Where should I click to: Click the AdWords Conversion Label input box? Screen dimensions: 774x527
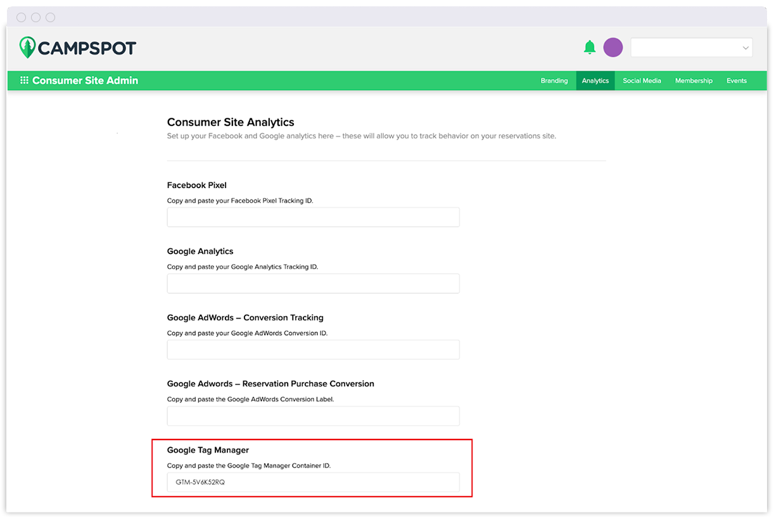(x=313, y=416)
